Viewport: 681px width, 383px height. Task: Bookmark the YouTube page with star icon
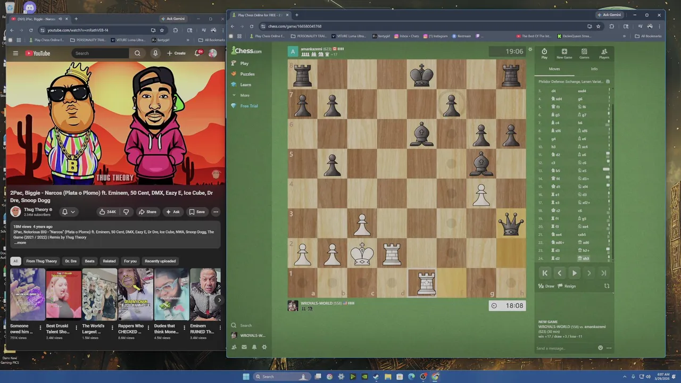162,30
